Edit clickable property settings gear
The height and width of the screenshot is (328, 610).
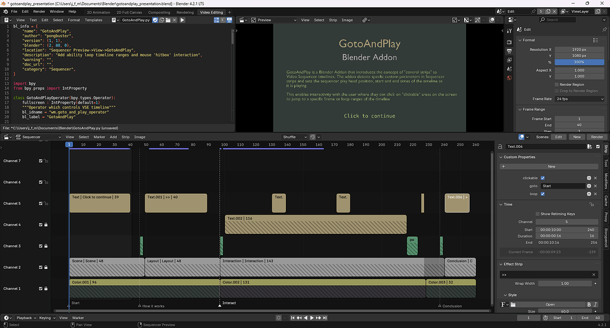coord(589,178)
